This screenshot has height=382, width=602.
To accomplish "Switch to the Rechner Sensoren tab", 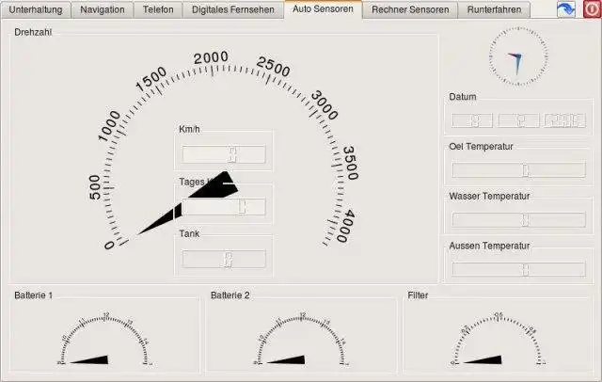I will point(410,9).
